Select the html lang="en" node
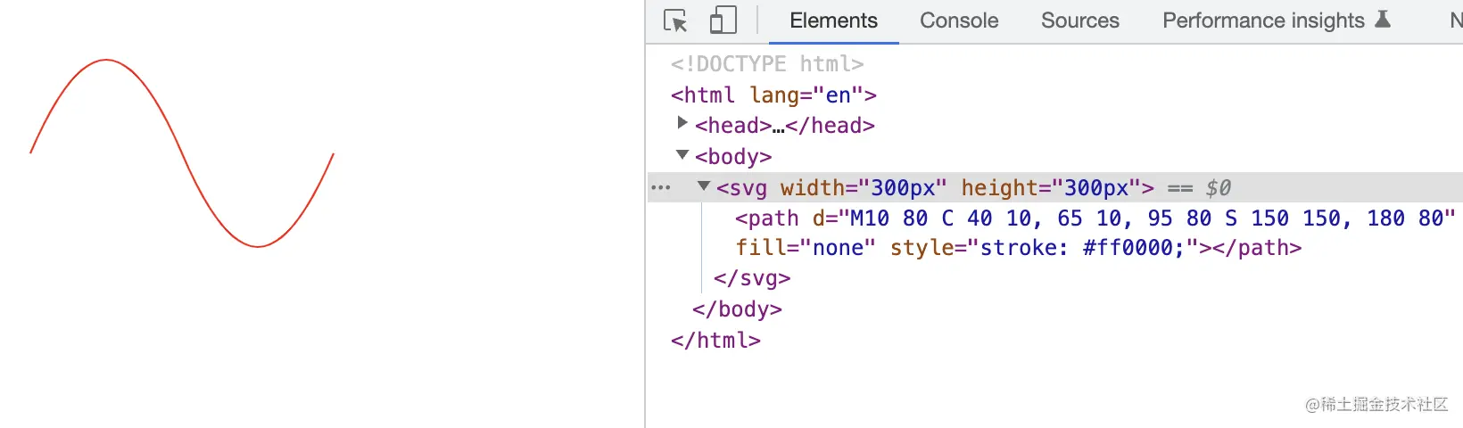Image resolution: width=1463 pixels, height=428 pixels. pos(773,95)
